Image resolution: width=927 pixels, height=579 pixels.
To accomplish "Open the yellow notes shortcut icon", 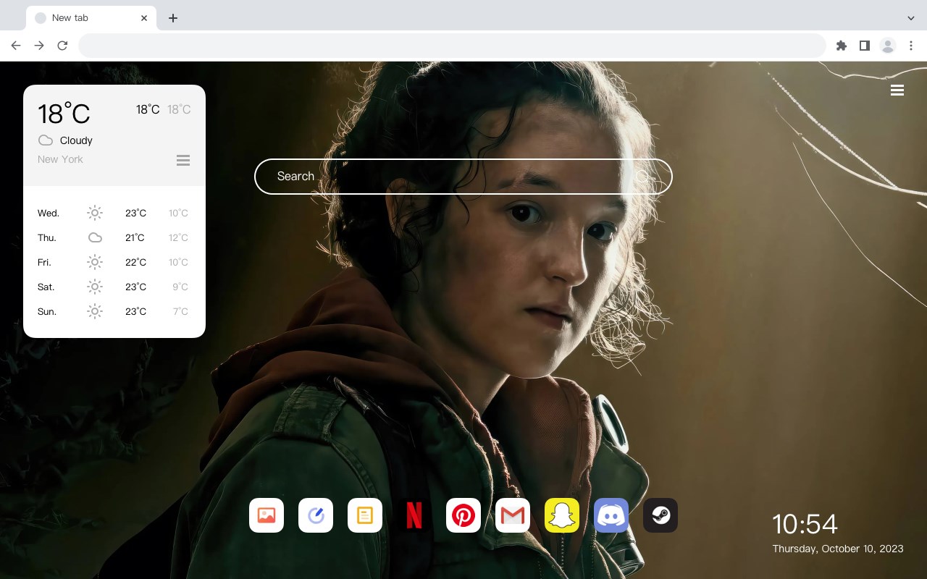I will point(365,515).
